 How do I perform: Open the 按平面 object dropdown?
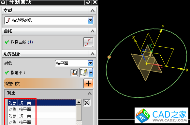tap(91, 63)
